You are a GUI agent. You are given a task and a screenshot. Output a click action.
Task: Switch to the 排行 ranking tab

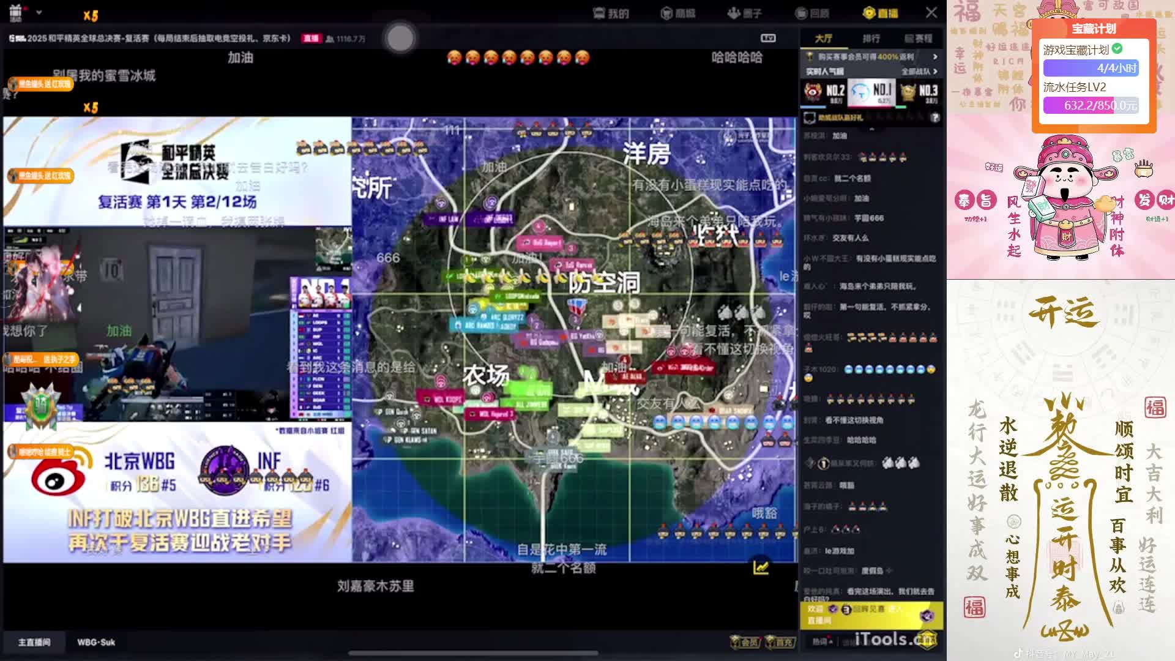(x=871, y=39)
